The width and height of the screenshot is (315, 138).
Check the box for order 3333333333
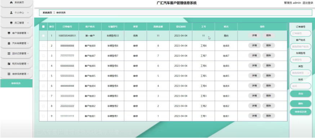click(x=43, y=96)
